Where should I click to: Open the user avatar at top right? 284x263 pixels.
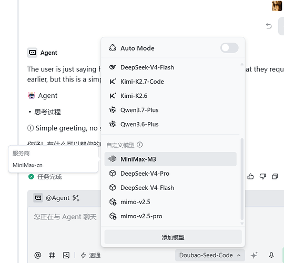(x=277, y=6)
